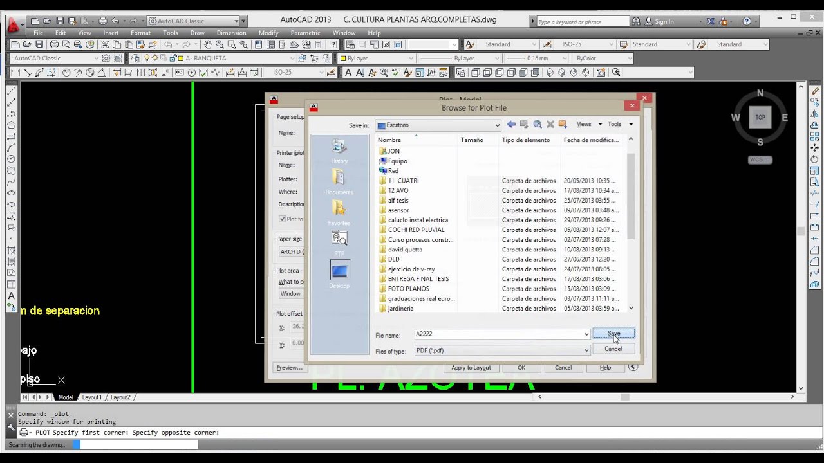Click the Workspace Settings gear icon

106,58
